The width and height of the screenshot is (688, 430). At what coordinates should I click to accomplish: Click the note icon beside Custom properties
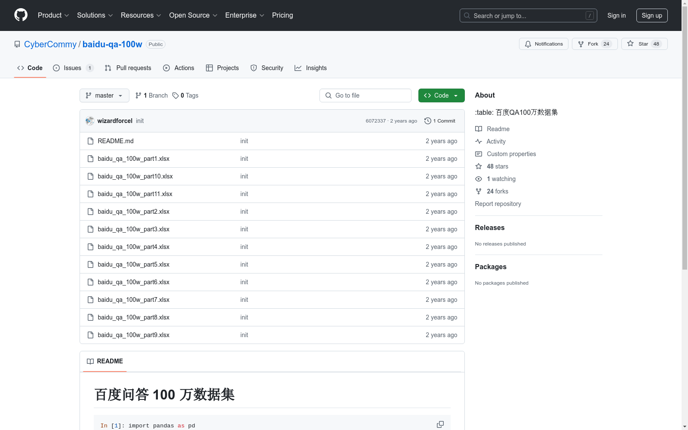tap(479, 154)
